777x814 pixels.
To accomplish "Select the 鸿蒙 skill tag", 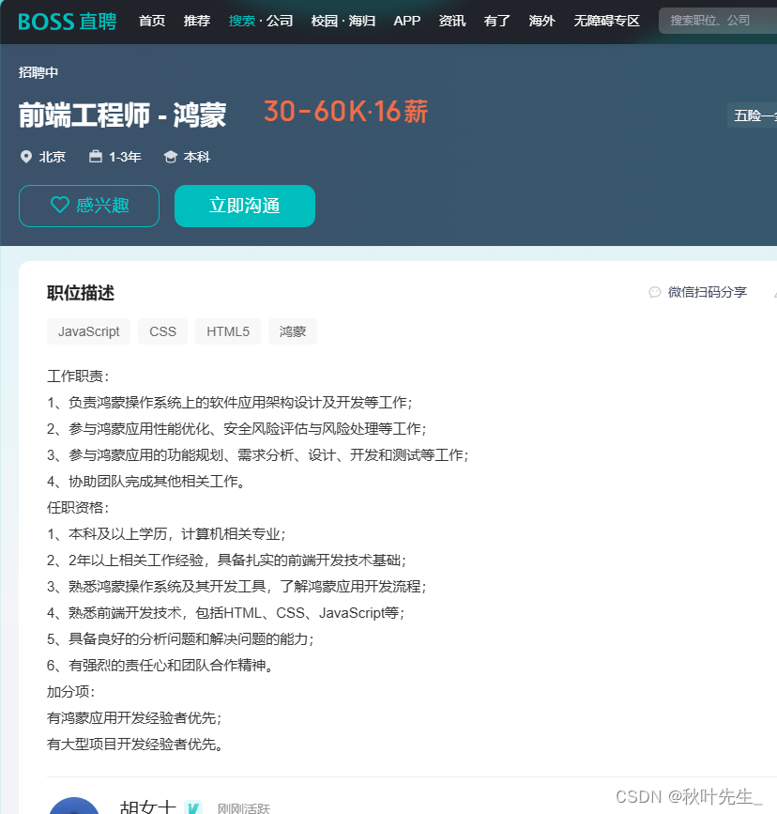I will pos(293,331).
